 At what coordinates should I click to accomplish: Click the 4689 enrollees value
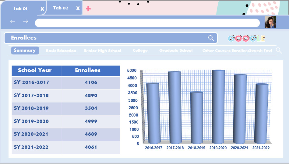point(91,134)
